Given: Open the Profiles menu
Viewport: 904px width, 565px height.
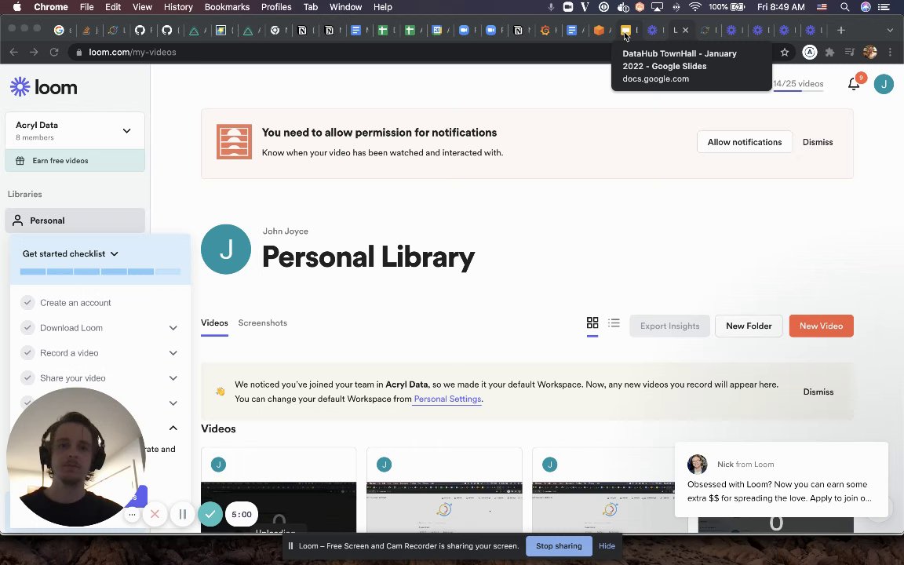Looking at the screenshot, I should (x=276, y=7).
